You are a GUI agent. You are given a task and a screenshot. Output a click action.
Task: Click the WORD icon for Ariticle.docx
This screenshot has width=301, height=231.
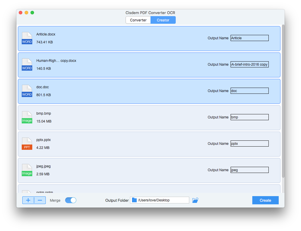click(27, 38)
